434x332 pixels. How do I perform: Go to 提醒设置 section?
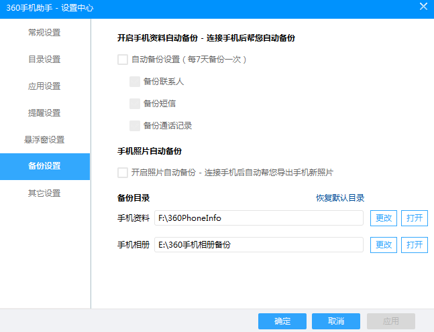coord(44,113)
